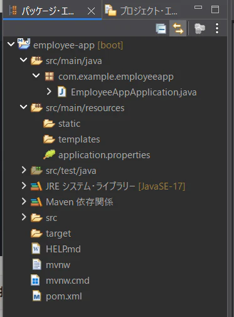
Task: Select JRE システム・ライブラリー [JavaSE-17] label
Action: [x=115, y=186]
